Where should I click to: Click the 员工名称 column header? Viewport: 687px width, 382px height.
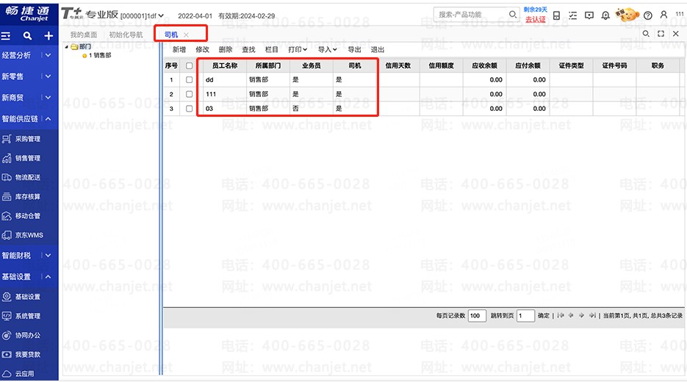click(x=225, y=65)
